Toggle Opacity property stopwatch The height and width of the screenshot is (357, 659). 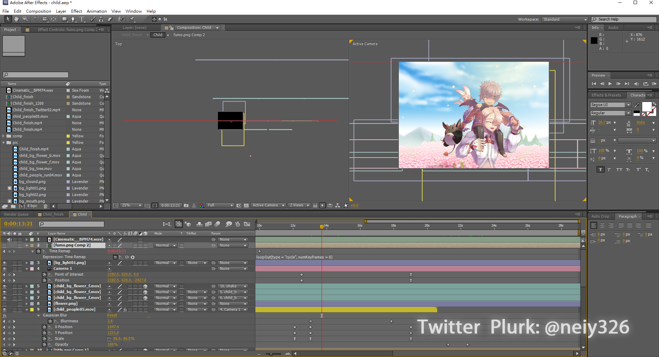44,344
